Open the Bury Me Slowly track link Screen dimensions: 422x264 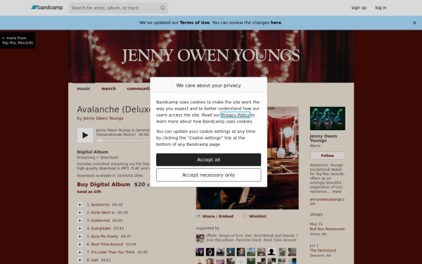coord(104,237)
